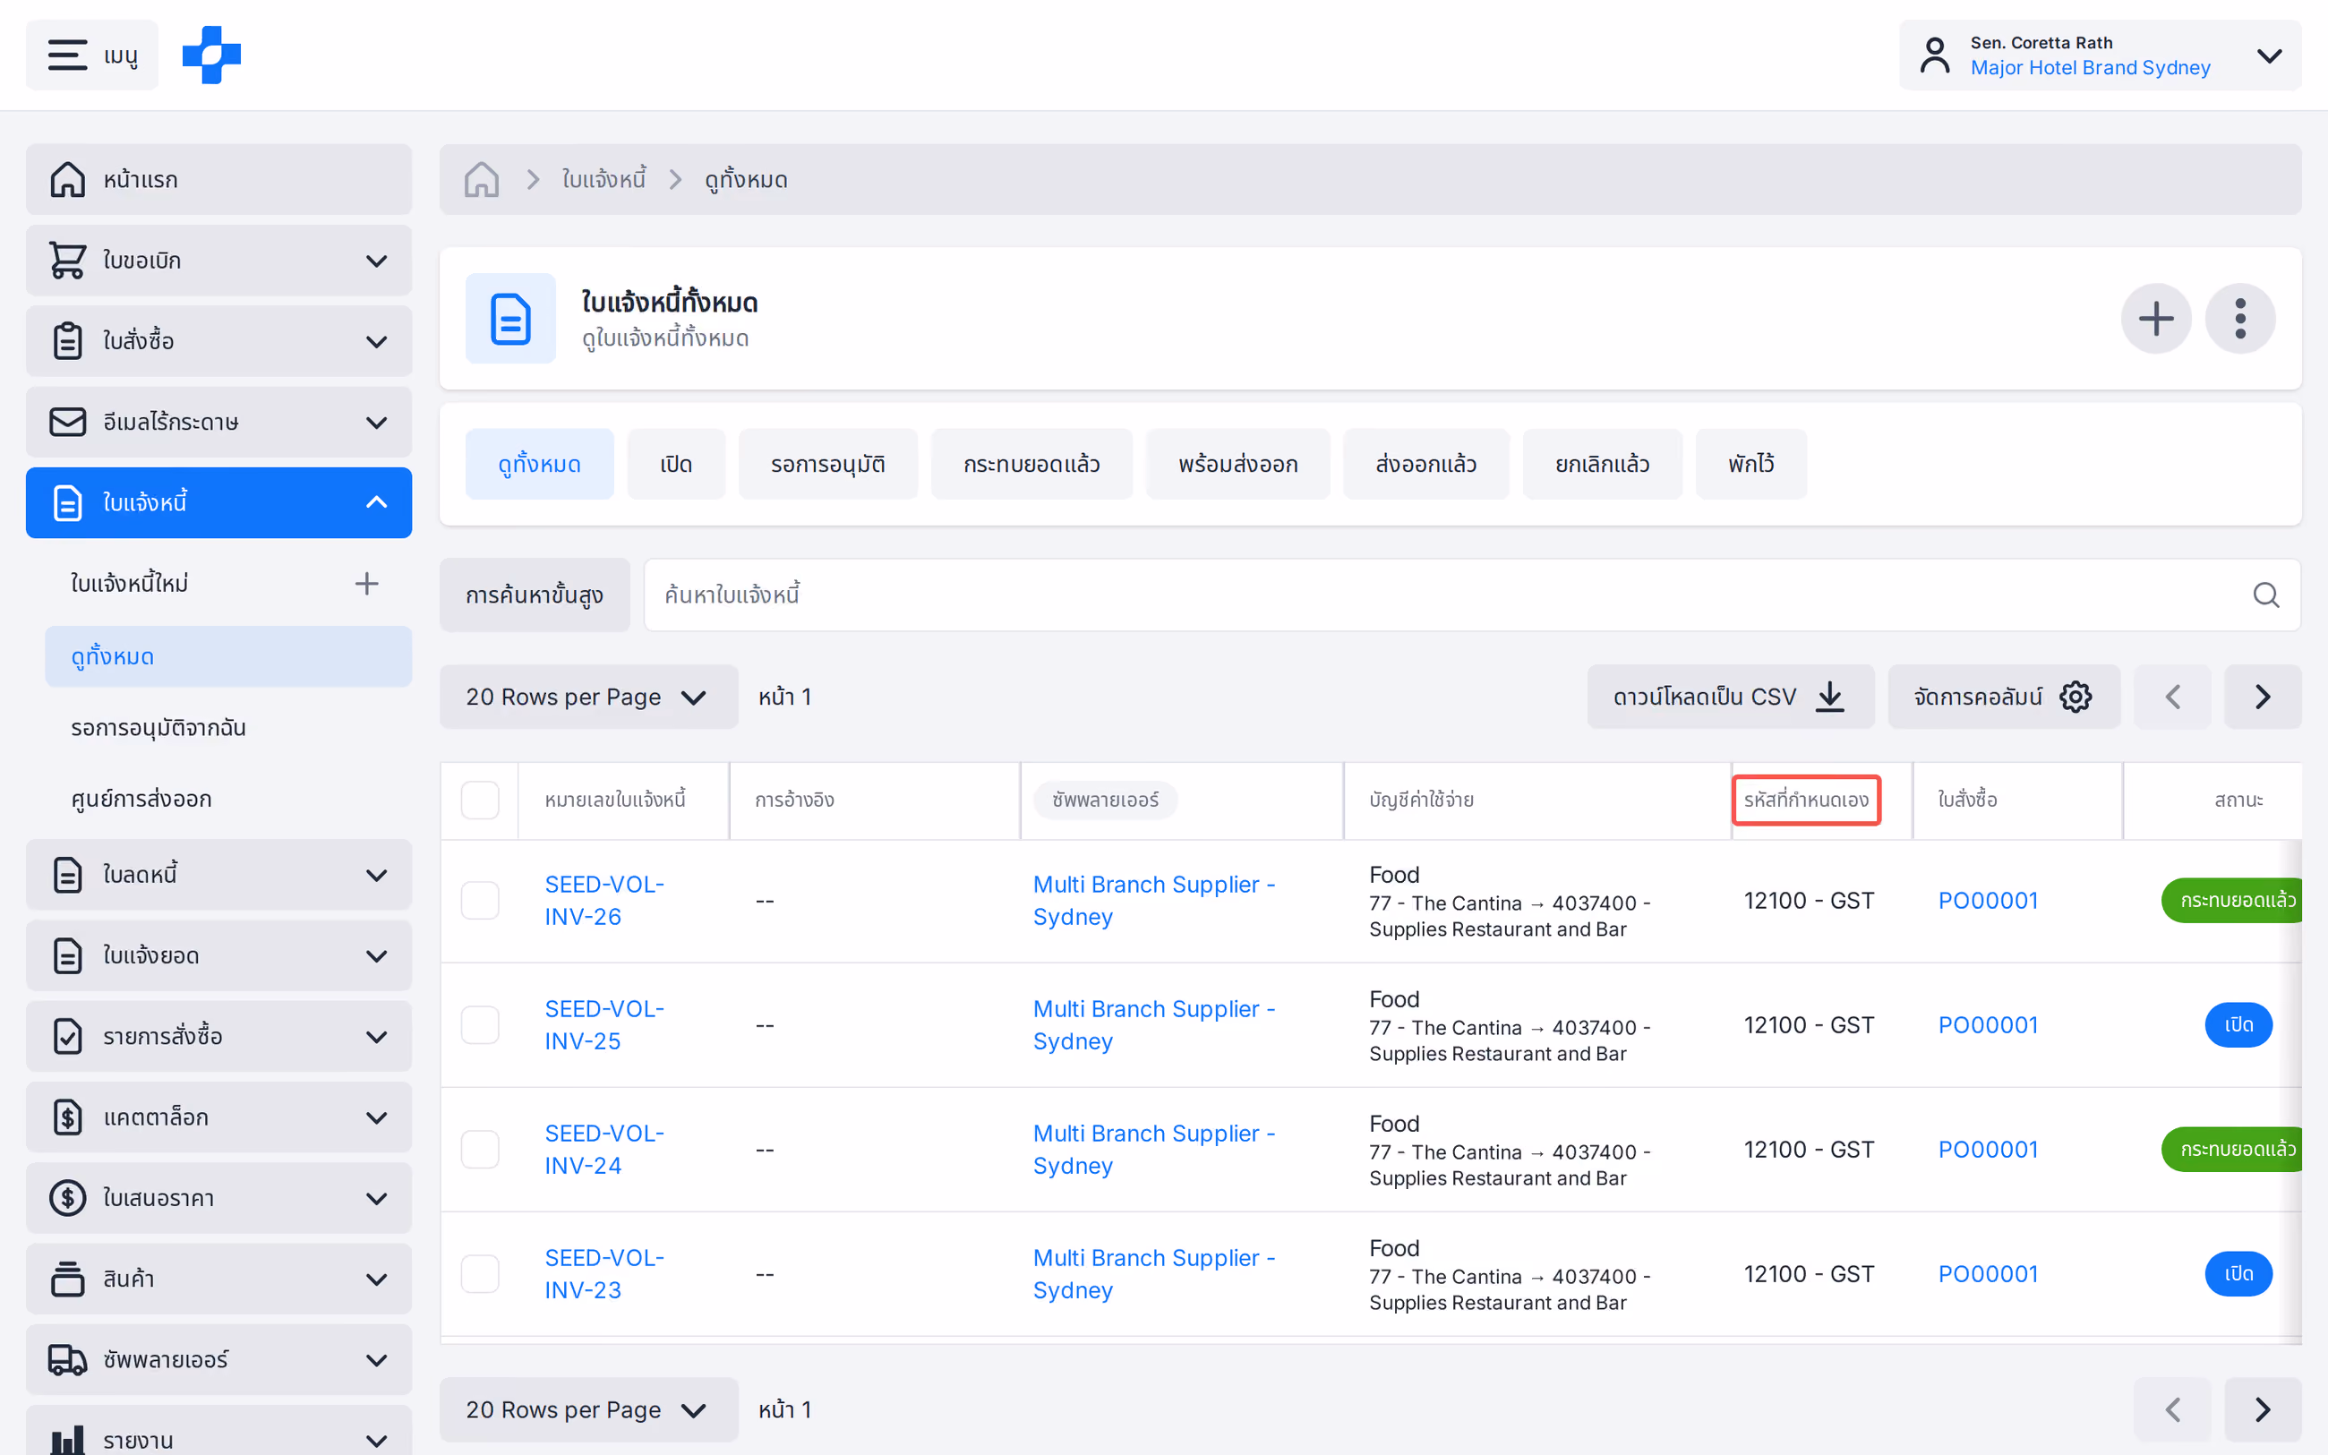The height and width of the screenshot is (1455, 2328).
Task: Expand ใบสั่งซื้อ sidebar section
Action: (218, 340)
